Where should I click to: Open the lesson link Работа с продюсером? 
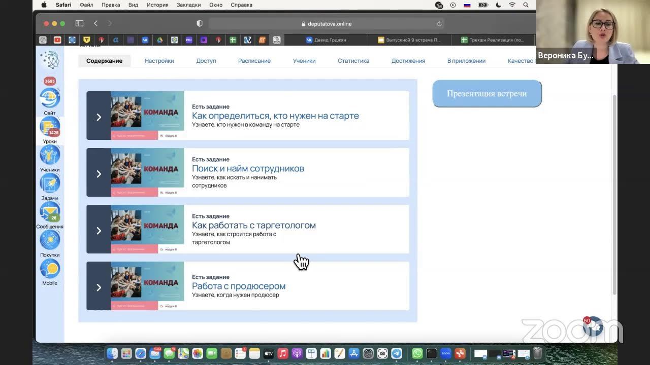click(239, 286)
